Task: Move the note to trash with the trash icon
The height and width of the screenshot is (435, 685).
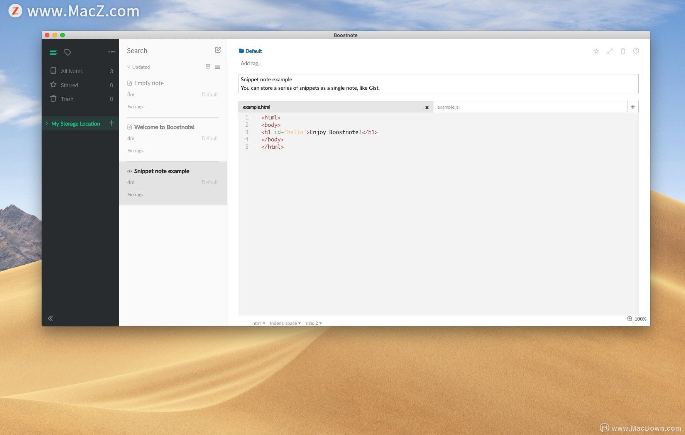Action: point(623,50)
